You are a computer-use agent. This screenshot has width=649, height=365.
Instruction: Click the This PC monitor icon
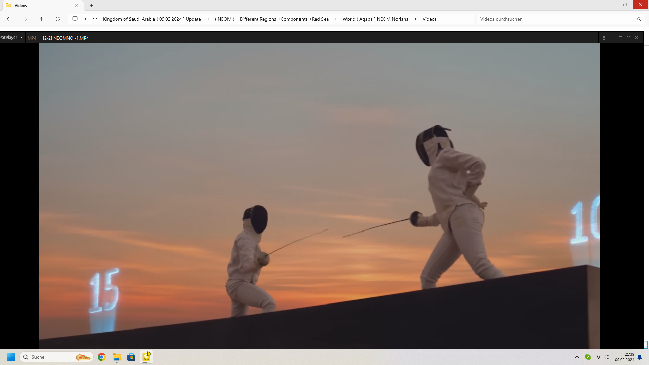click(x=75, y=19)
